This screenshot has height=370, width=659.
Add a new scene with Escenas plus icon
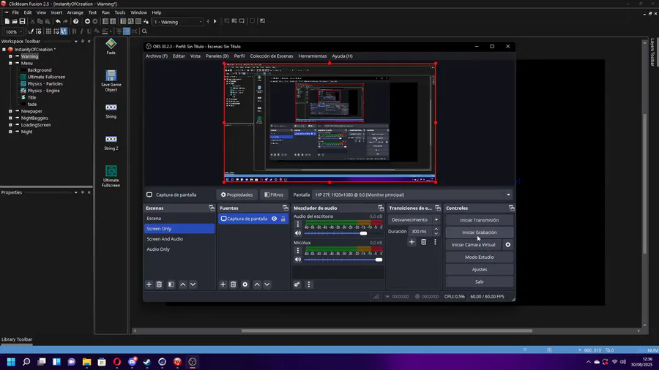(x=149, y=284)
